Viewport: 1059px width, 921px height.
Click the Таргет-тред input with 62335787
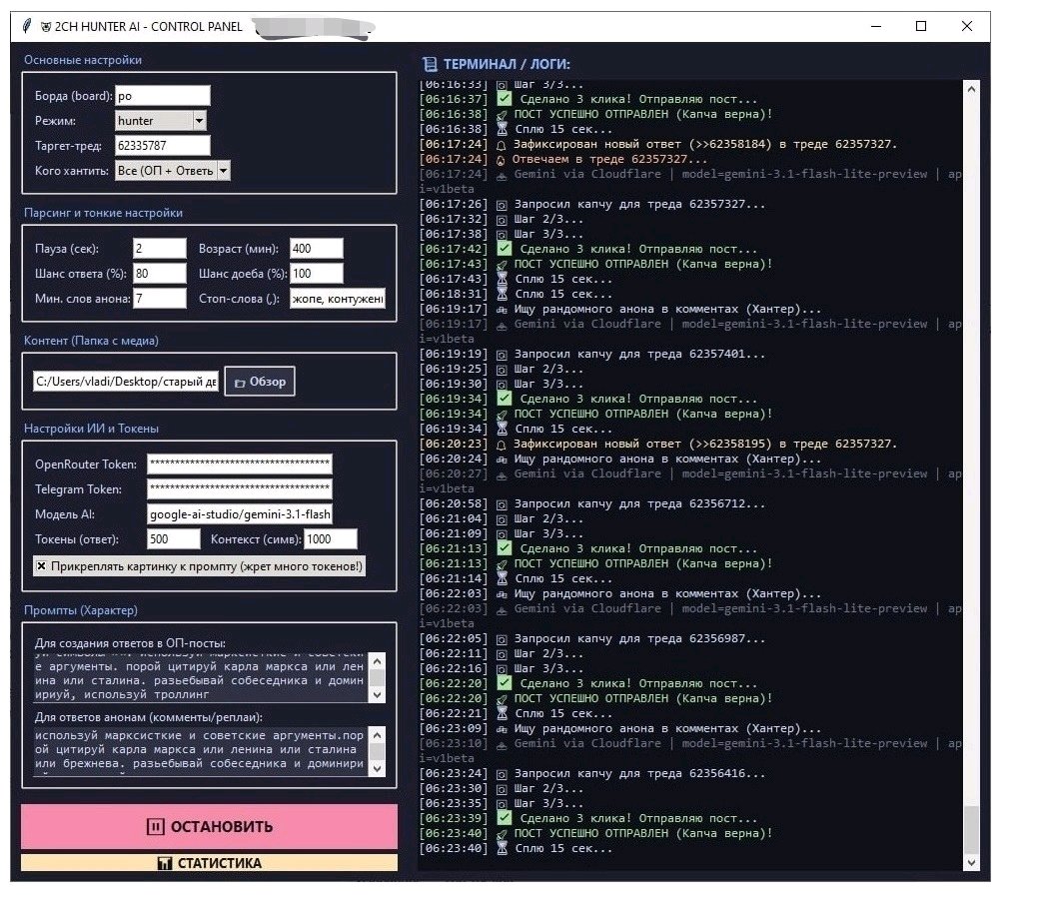(163, 145)
